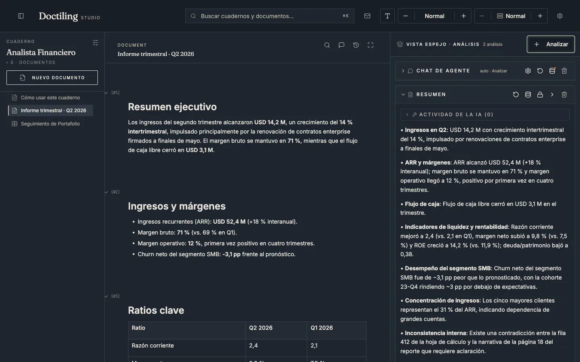The height and width of the screenshot is (362, 580).
Task: Open Resumen database icon
Action: point(528,95)
